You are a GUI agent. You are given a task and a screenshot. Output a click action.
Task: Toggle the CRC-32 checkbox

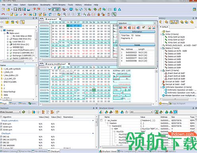[1, 142]
